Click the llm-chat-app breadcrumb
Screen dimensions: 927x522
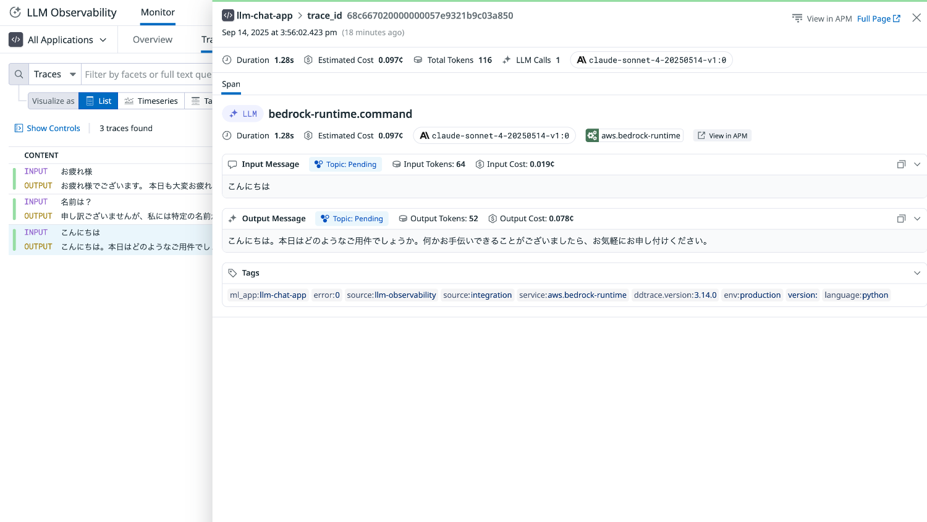point(265,15)
